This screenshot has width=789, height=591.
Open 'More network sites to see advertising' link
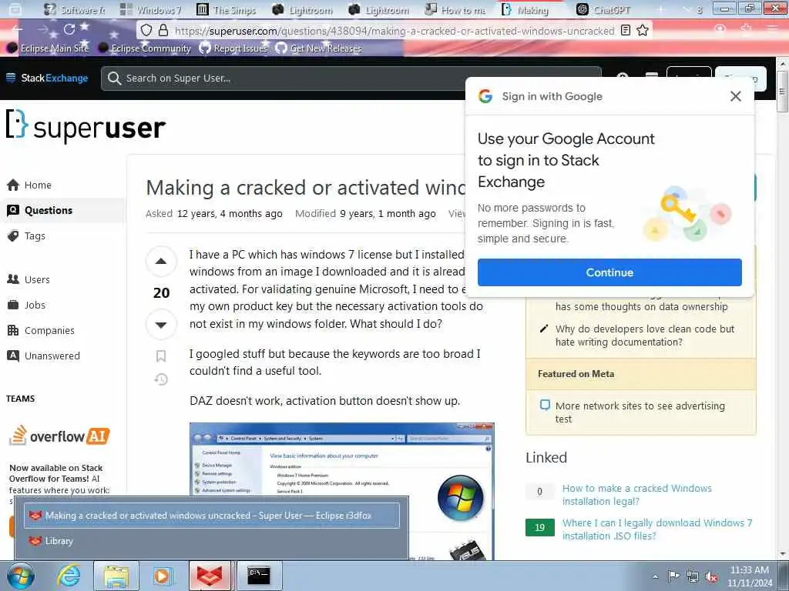tap(640, 412)
